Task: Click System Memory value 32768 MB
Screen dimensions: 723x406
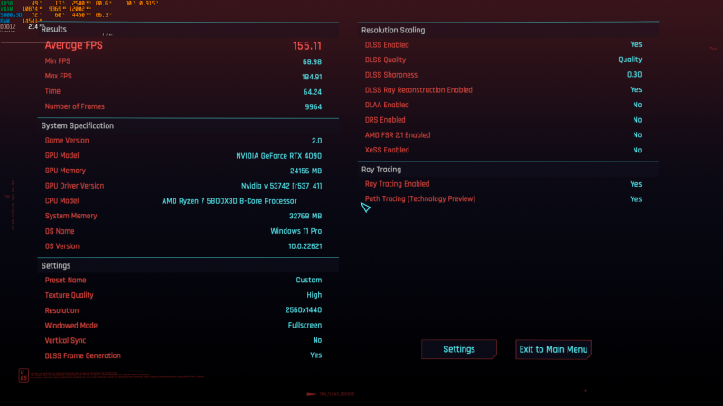Action: (305, 216)
